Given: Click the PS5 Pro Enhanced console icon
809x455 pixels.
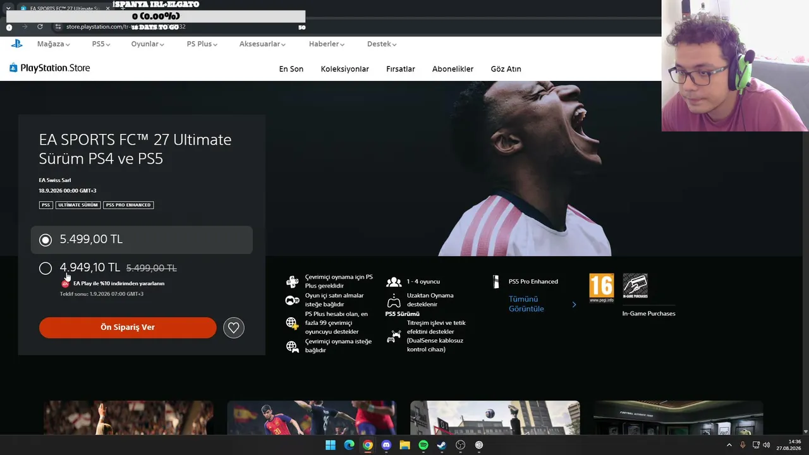Looking at the screenshot, I should [x=496, y=282].
